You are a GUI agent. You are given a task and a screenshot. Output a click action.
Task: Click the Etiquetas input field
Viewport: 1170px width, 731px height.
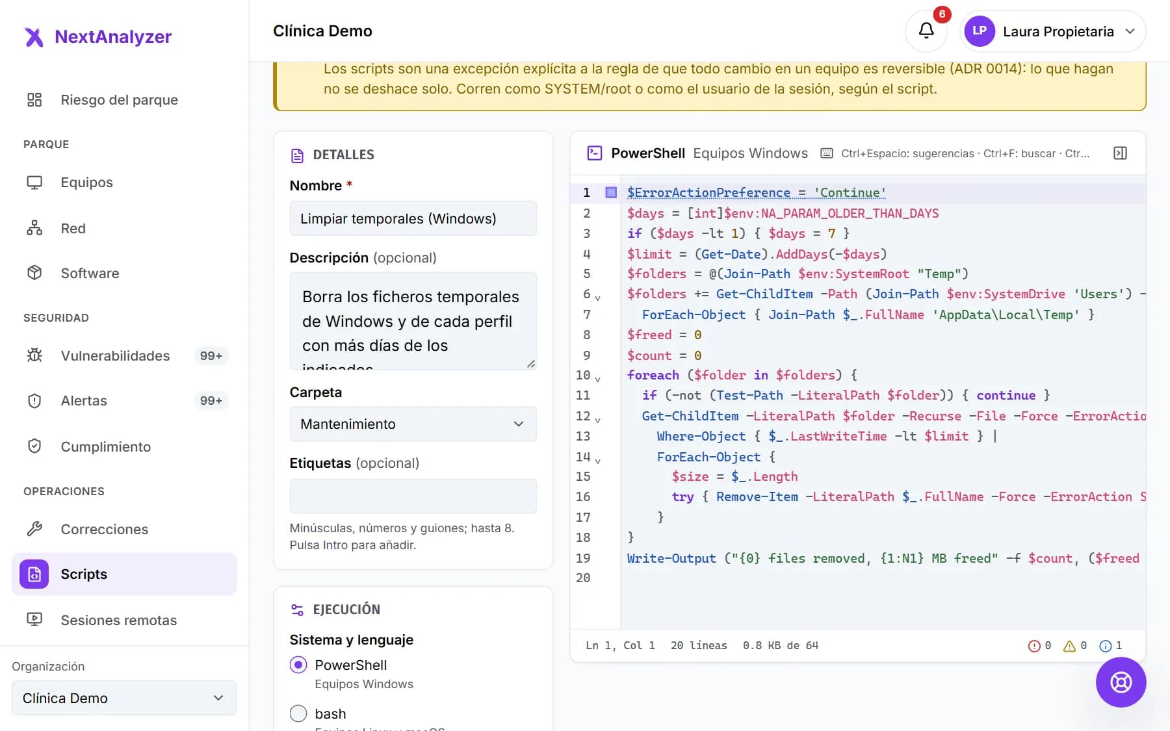[x=413, y=496]
